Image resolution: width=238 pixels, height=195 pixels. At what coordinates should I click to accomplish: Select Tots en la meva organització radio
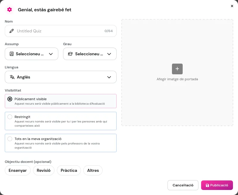click(10, 139)
